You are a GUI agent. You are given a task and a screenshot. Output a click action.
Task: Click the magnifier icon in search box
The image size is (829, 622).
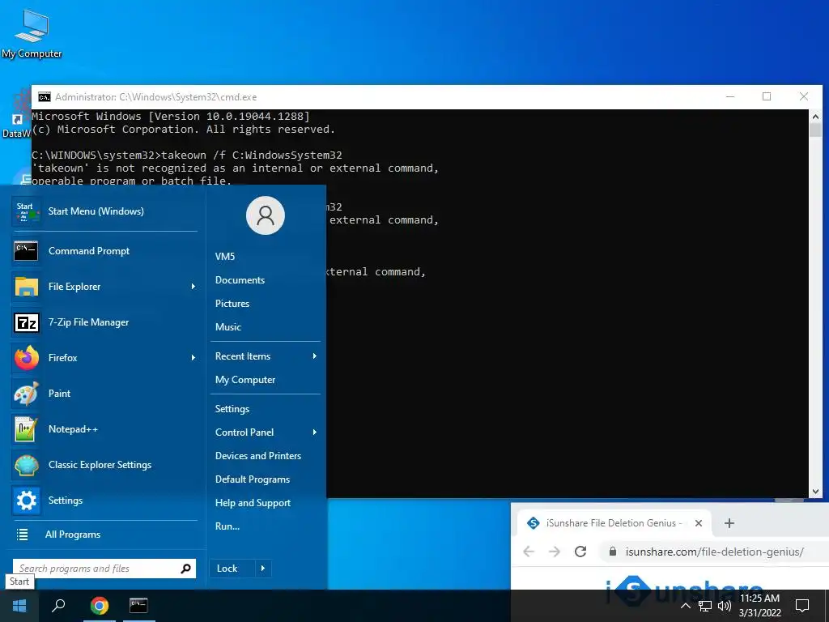click(x=185, y=569)
